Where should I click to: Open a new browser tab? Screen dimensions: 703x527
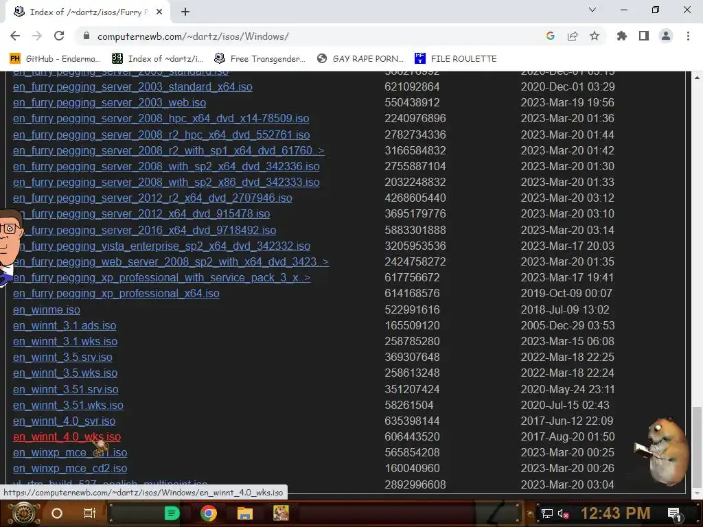(185, 12)
